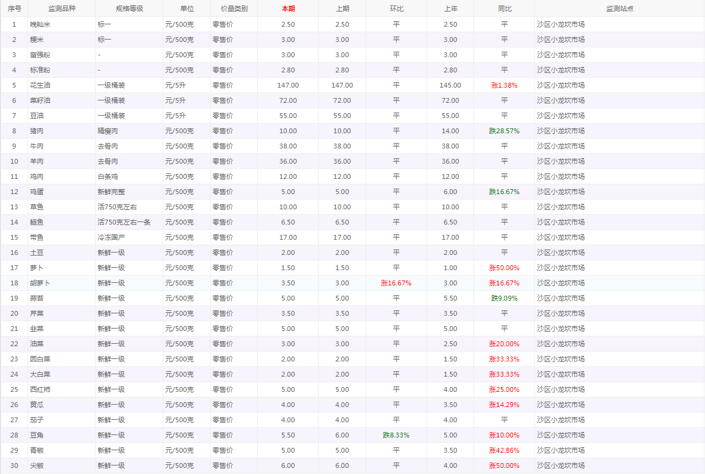
Task: Click the 本期 column header
Action: click(x=288, y=9)
